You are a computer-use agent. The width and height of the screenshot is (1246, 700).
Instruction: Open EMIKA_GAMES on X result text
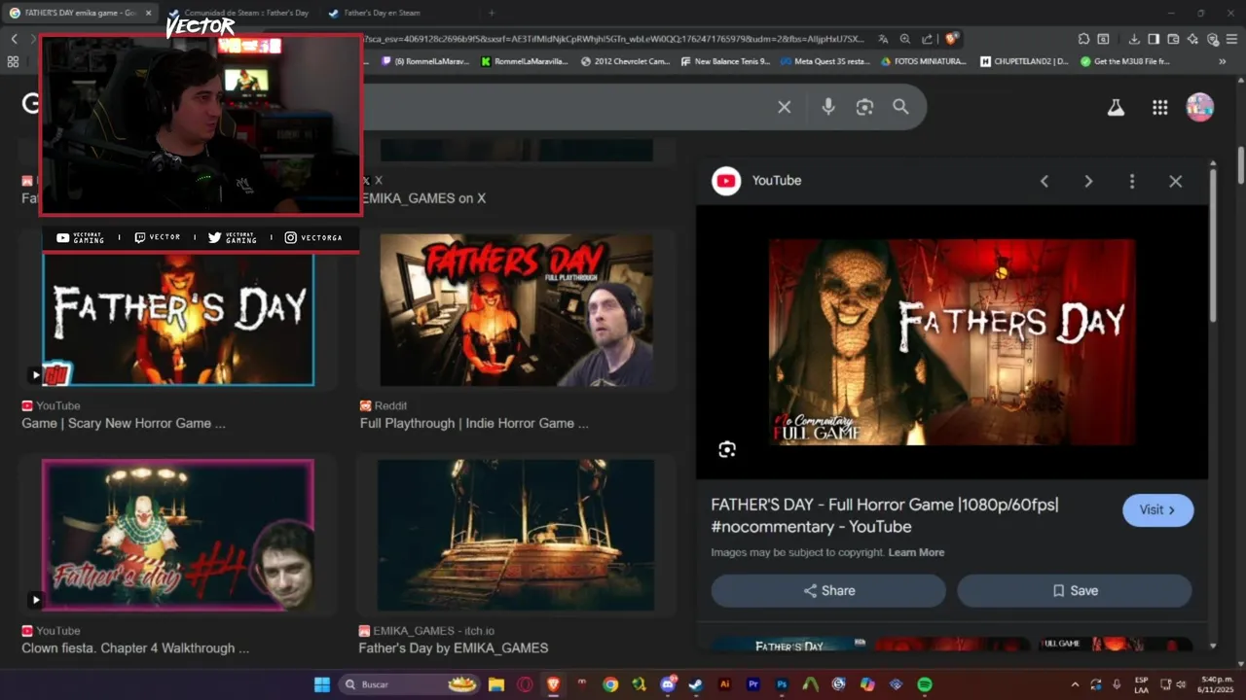point(422,198)
